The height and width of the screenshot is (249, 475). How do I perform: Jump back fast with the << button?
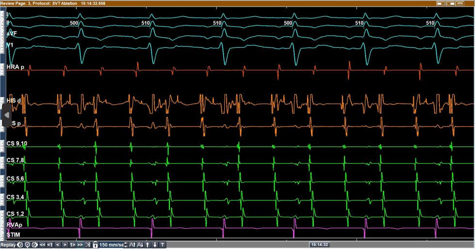(x=42, y=245)
